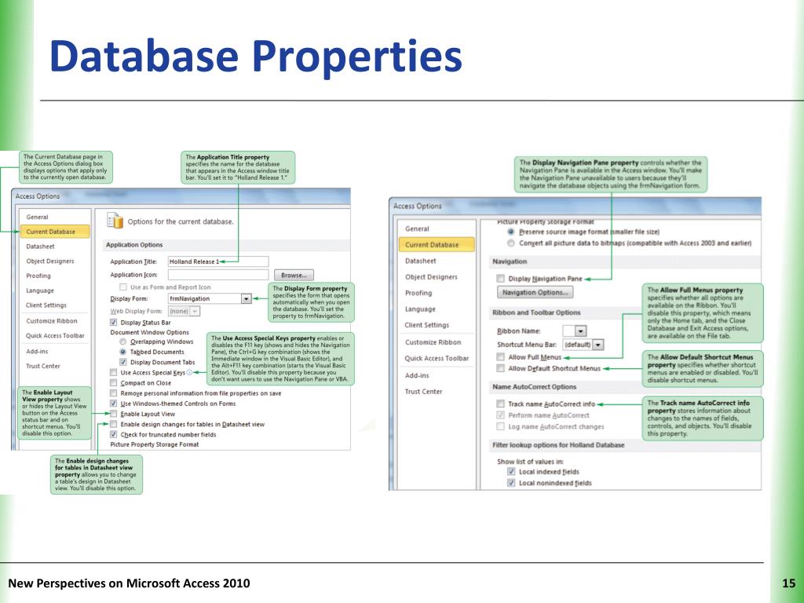Screen dimensions: 804x603
Task: Check the Allow Full Menus option
Action: pos(500,357)
